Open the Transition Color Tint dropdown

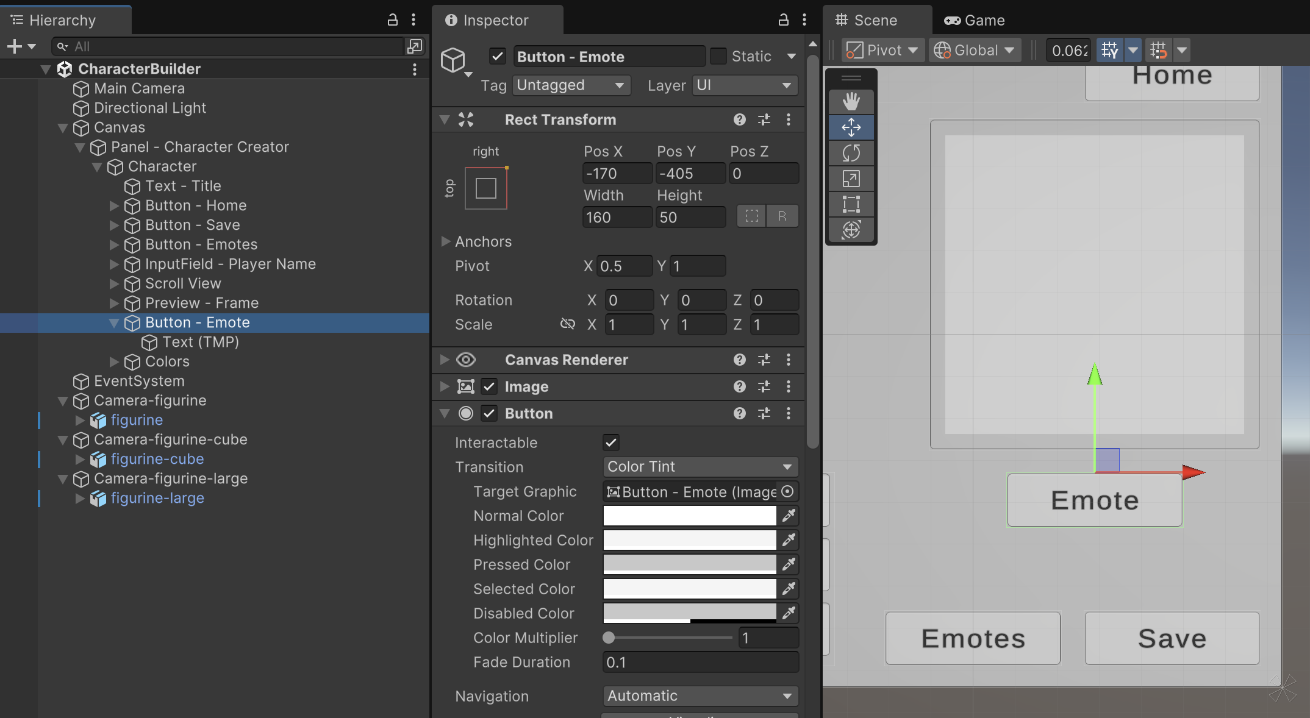coord(700,467)
